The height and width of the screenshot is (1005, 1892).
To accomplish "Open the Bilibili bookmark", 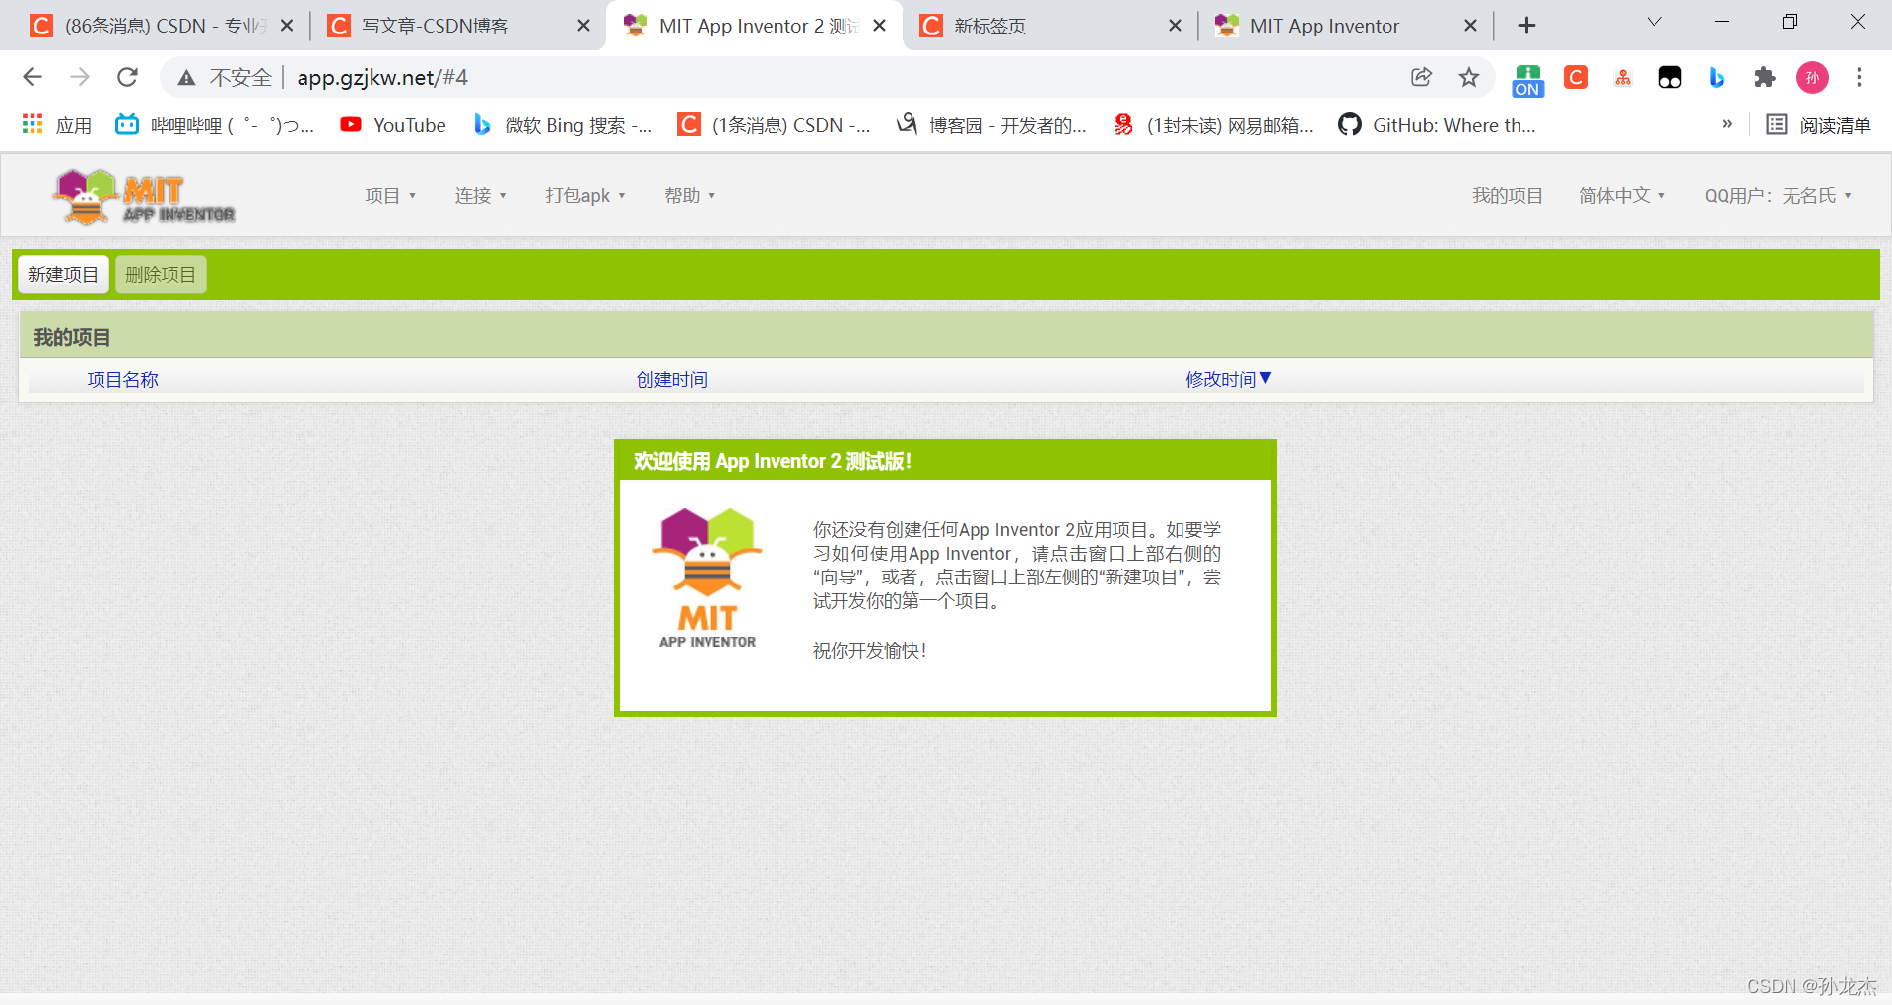I will coord(215,125).
